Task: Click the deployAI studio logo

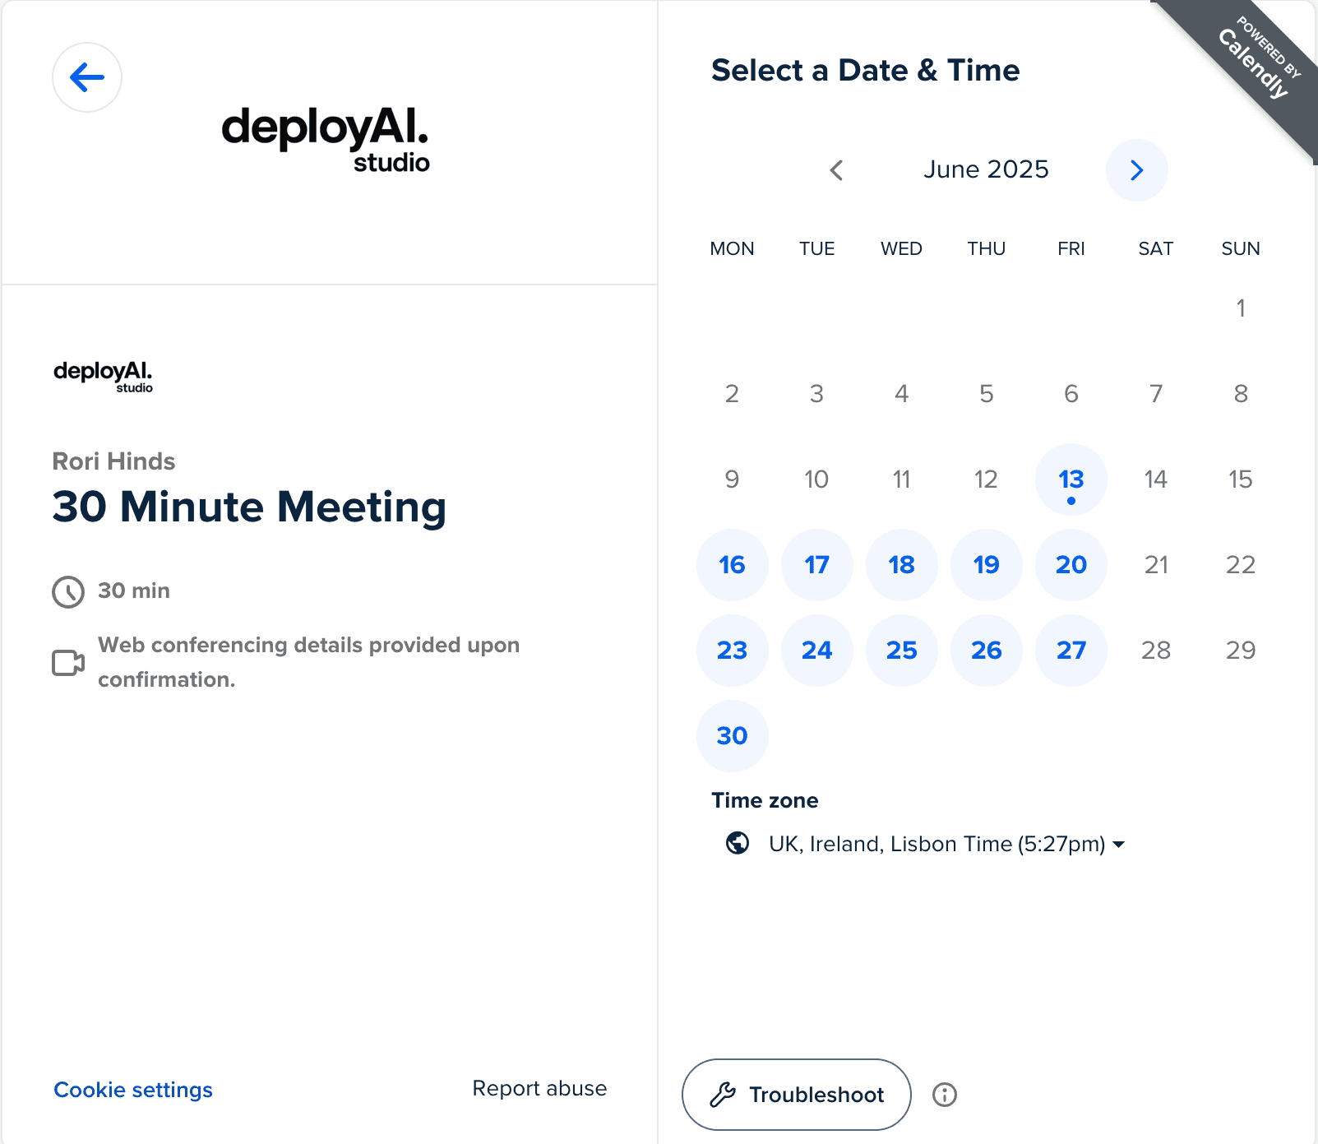Action: coord(326,140)
